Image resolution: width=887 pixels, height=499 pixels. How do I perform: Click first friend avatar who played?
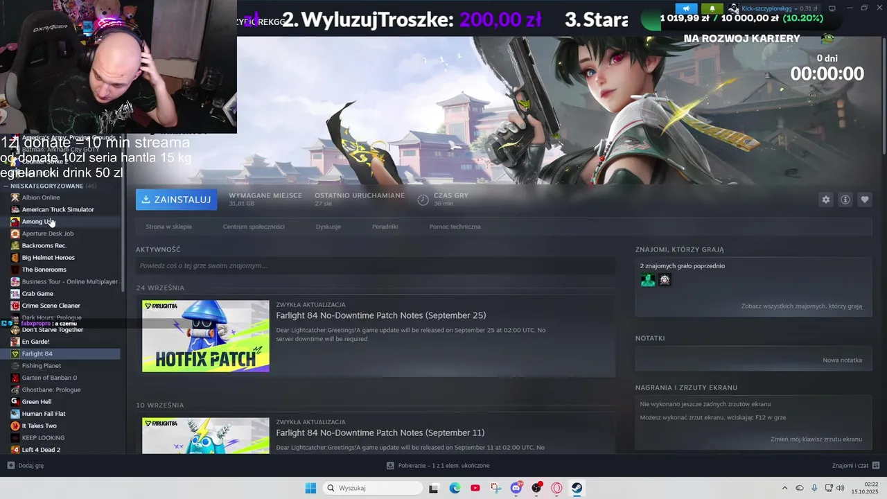click(x=648, y=280)
